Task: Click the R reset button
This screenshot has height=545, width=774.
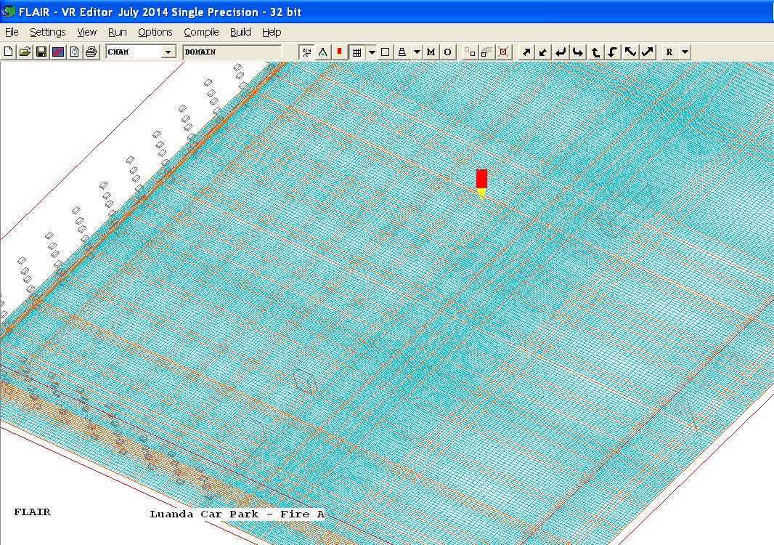Action: pos(669,52)
